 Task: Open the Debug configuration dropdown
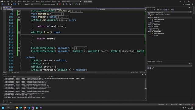tap(27, 4)
